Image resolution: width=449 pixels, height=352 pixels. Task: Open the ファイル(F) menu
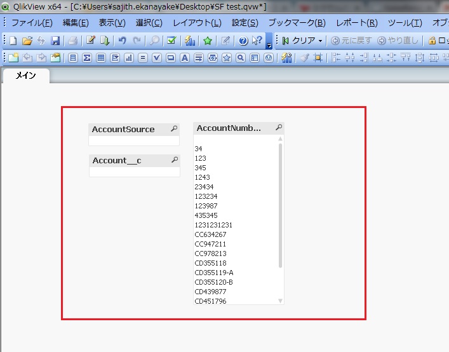(x=32, y=23)
